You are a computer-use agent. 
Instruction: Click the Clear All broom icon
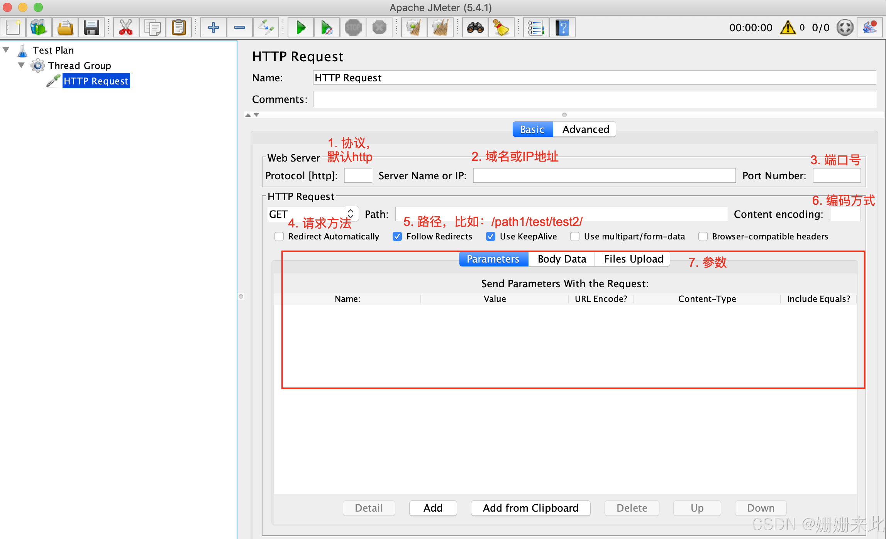pos(440,27)
